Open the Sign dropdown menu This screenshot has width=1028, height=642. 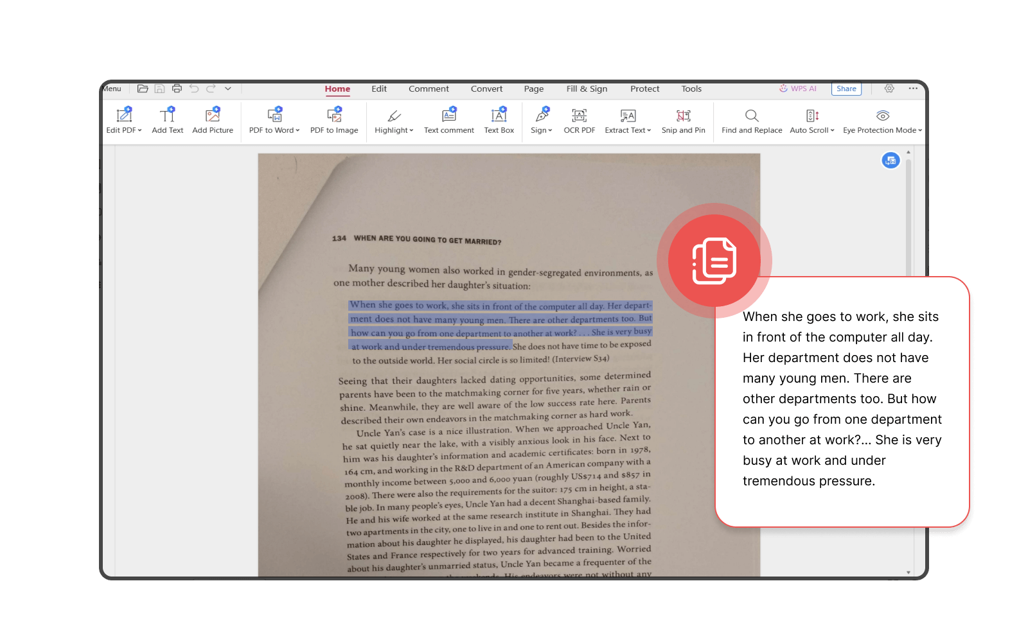541,121
